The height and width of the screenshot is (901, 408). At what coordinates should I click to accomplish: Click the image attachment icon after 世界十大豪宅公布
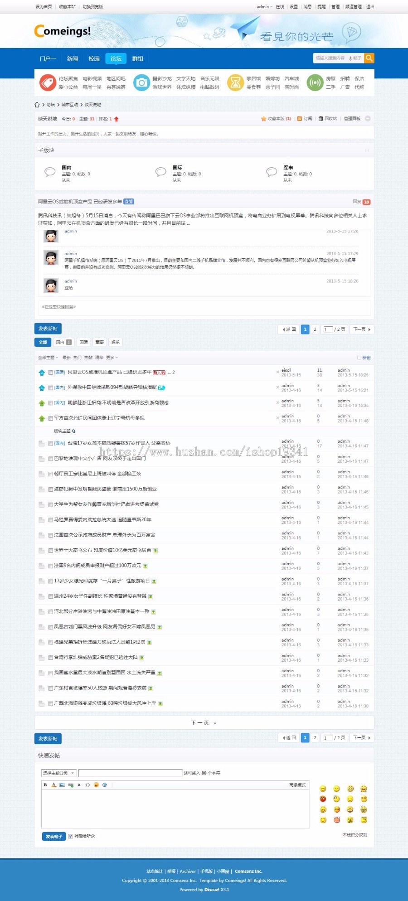[155, 551]
